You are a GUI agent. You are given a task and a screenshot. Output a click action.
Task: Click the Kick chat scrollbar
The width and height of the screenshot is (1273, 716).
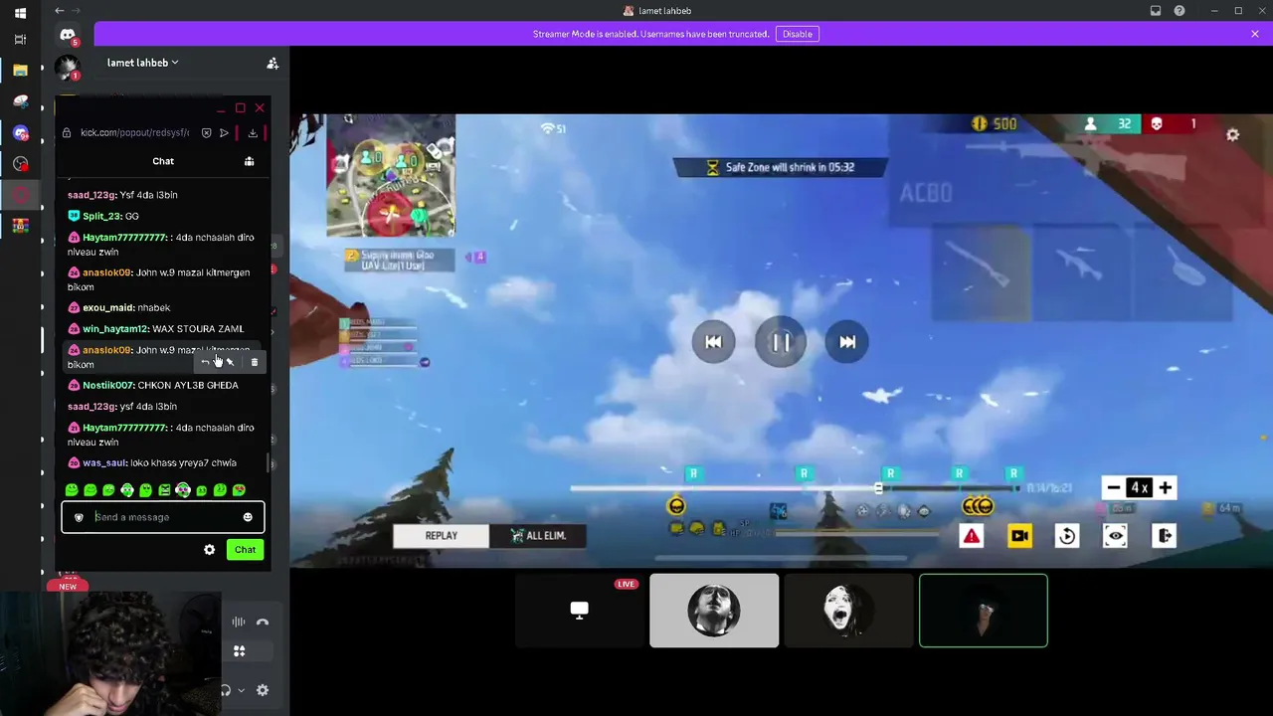(268, 462)
